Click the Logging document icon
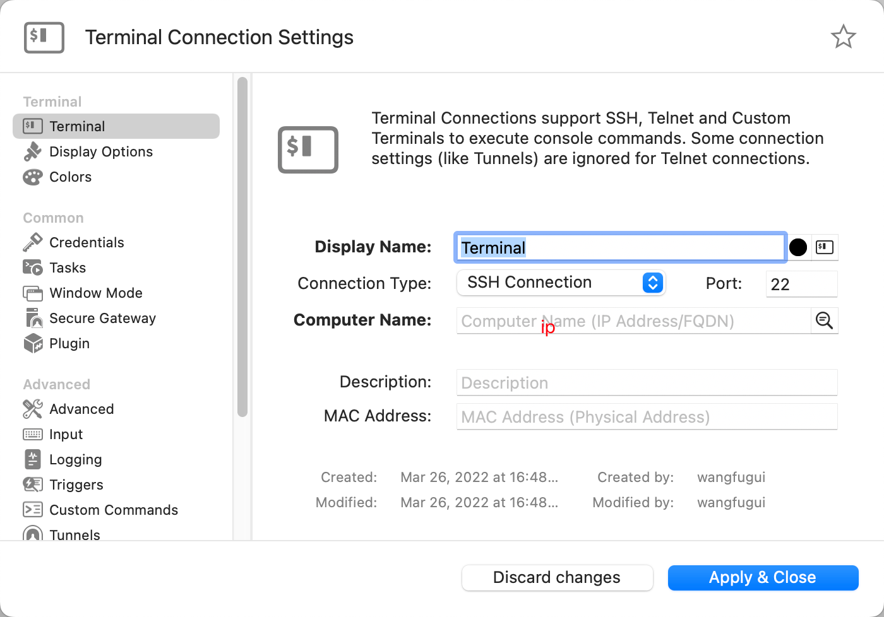Image resolution: width=884 pixels, height=617 pixels. (33, 459)
